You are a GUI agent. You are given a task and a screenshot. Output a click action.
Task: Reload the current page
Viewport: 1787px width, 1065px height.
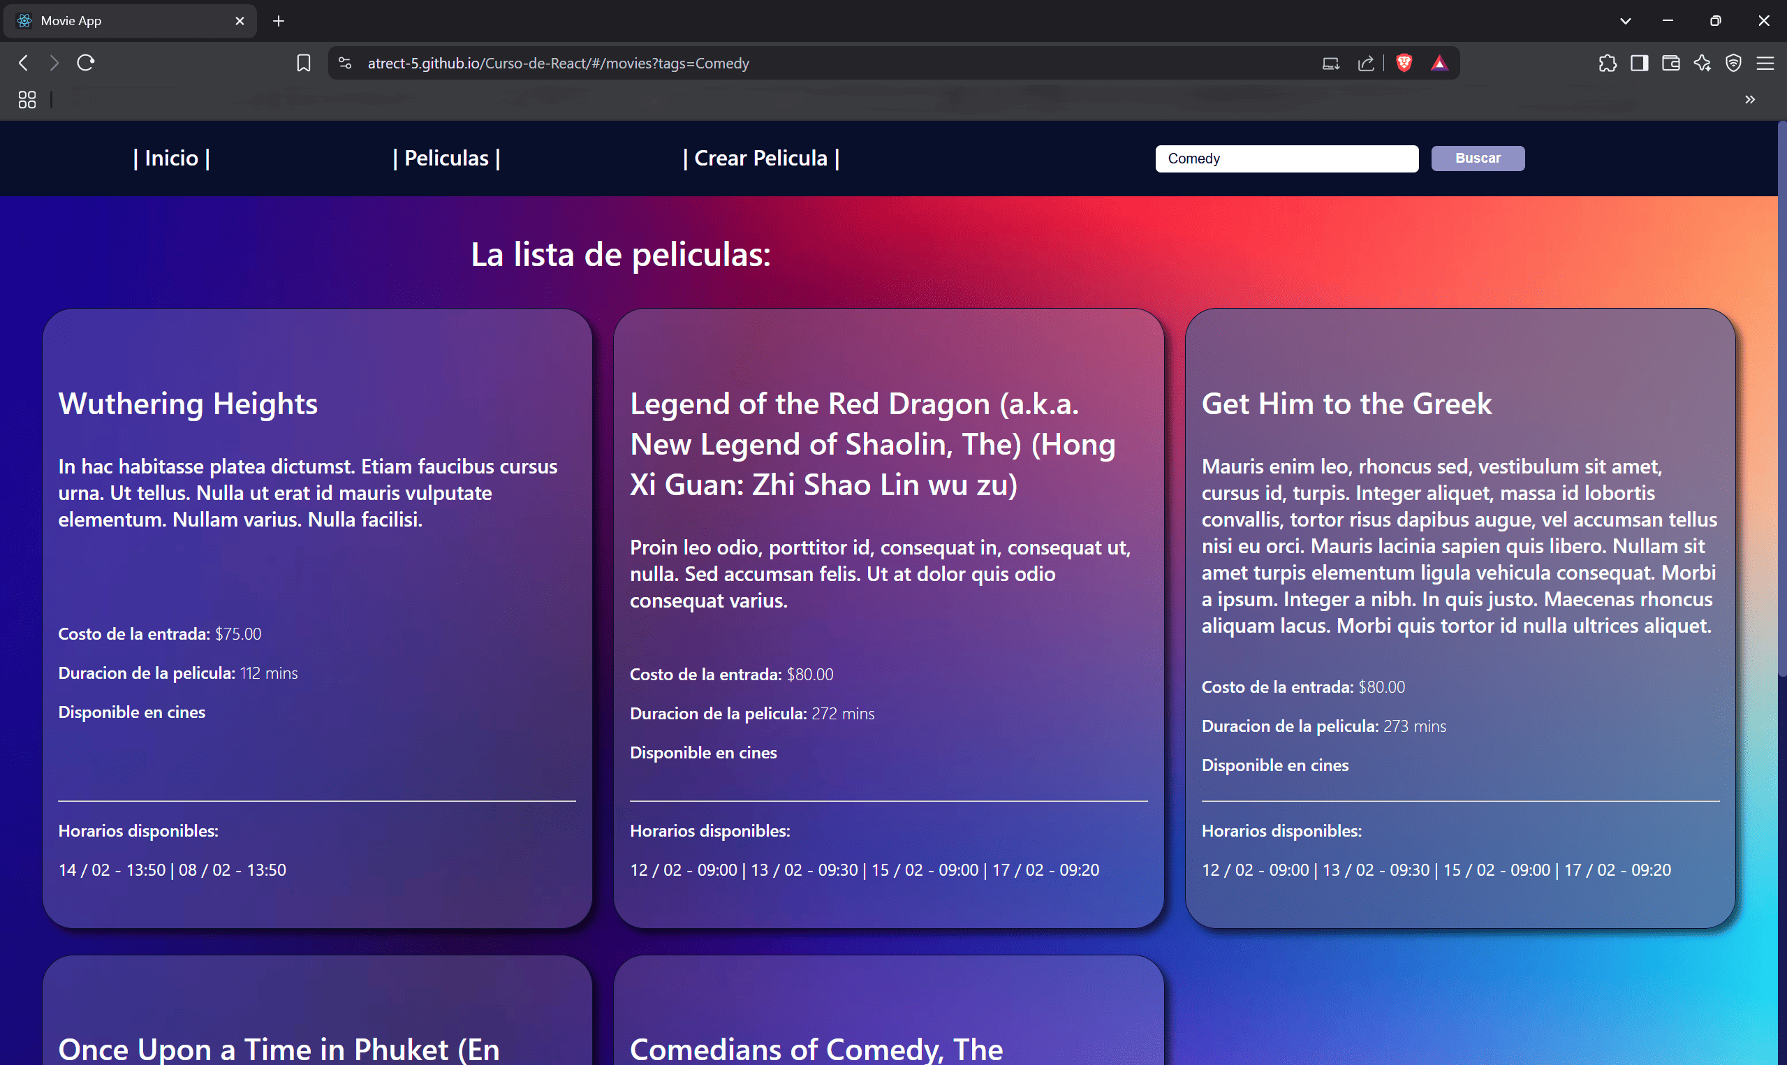[86, 63]
